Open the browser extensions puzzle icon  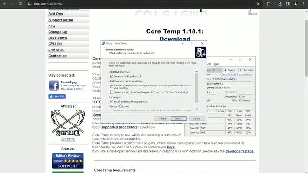[269, 4]
